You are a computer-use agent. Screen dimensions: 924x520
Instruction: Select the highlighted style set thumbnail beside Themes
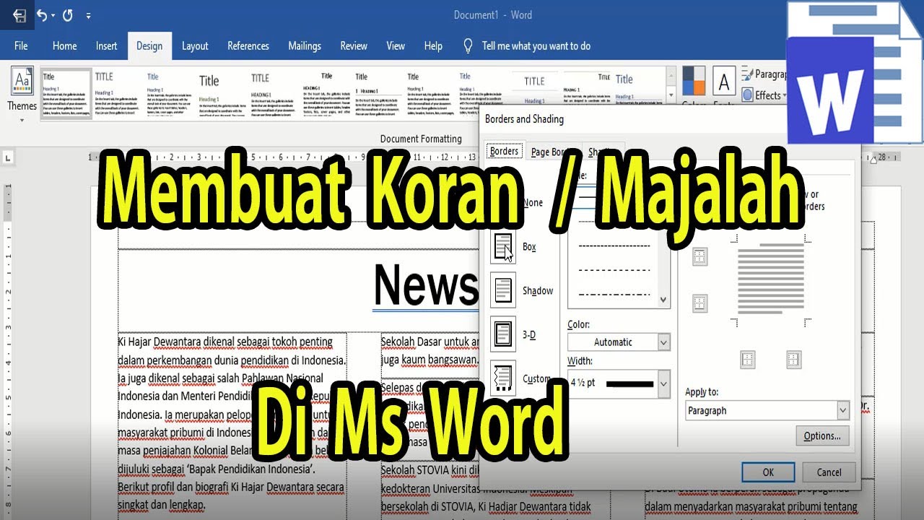(x=66, y=94)
